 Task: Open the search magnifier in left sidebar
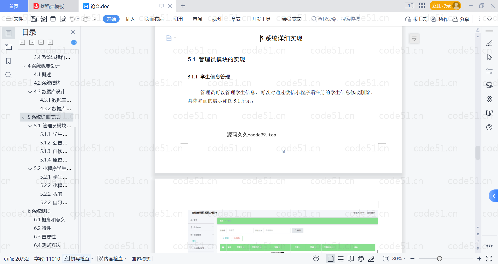click(x=9, y=75)
